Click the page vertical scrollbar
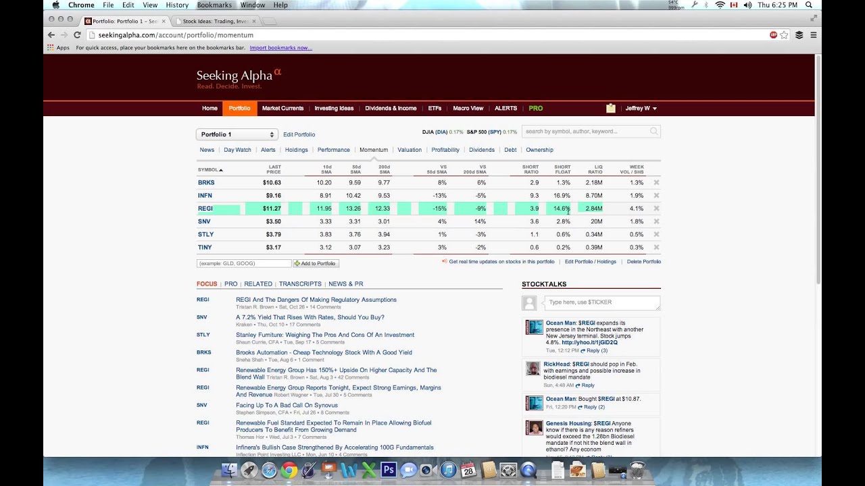Viewport: 865px width, 486px height. (x=818, y=169)
